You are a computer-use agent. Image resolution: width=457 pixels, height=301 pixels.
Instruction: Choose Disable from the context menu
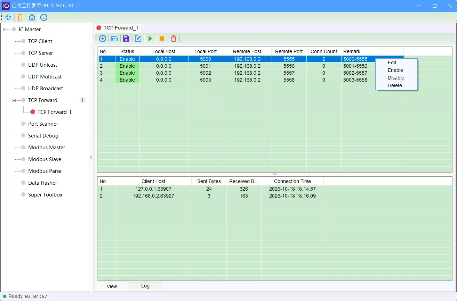[396, 78]
